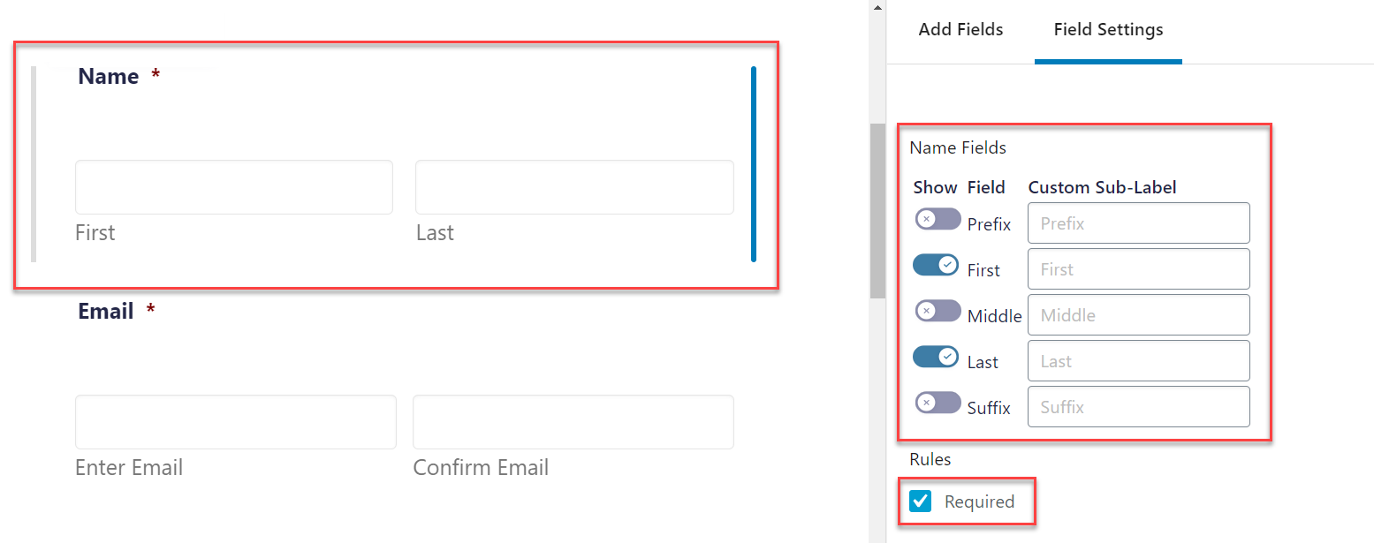Click the Last custom sub-label input
The height and width of the screenshot is (543, 1374).
1139,361
